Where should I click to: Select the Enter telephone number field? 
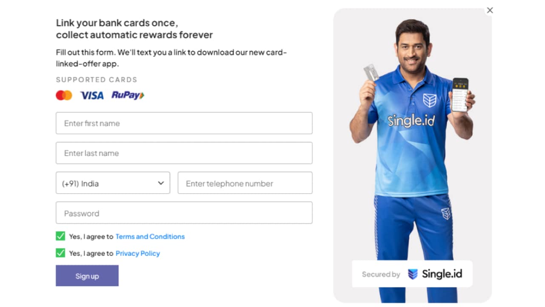(x=245, y=183)
